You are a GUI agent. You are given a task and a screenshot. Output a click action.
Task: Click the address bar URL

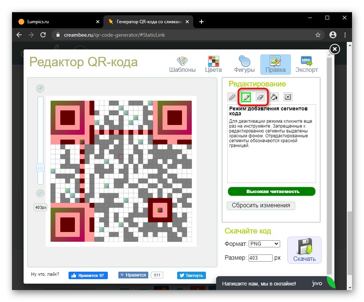[114, 35]
